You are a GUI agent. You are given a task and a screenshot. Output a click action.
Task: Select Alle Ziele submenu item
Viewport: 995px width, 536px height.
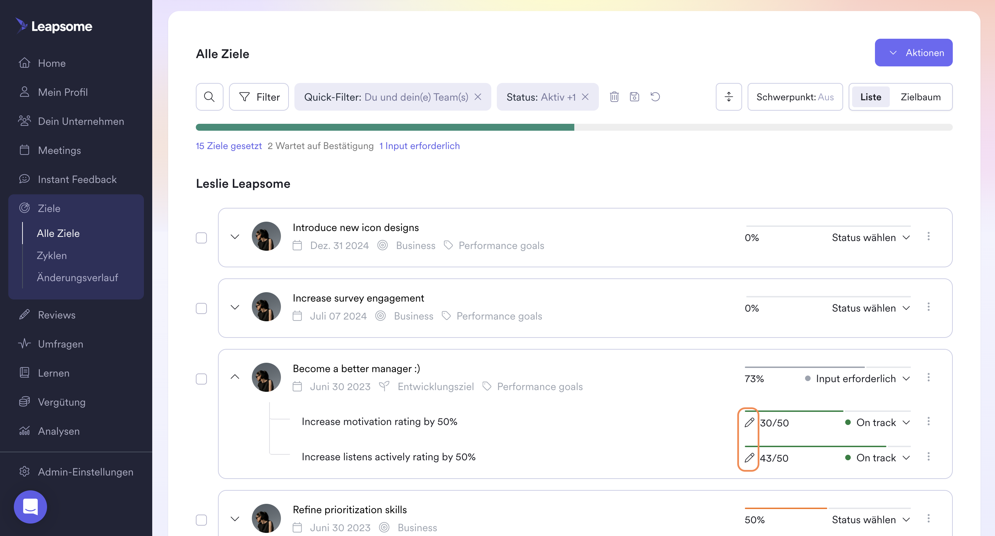58,233
